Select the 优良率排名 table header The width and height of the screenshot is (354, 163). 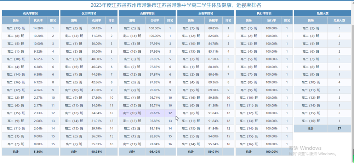click(x=89, y=13)
